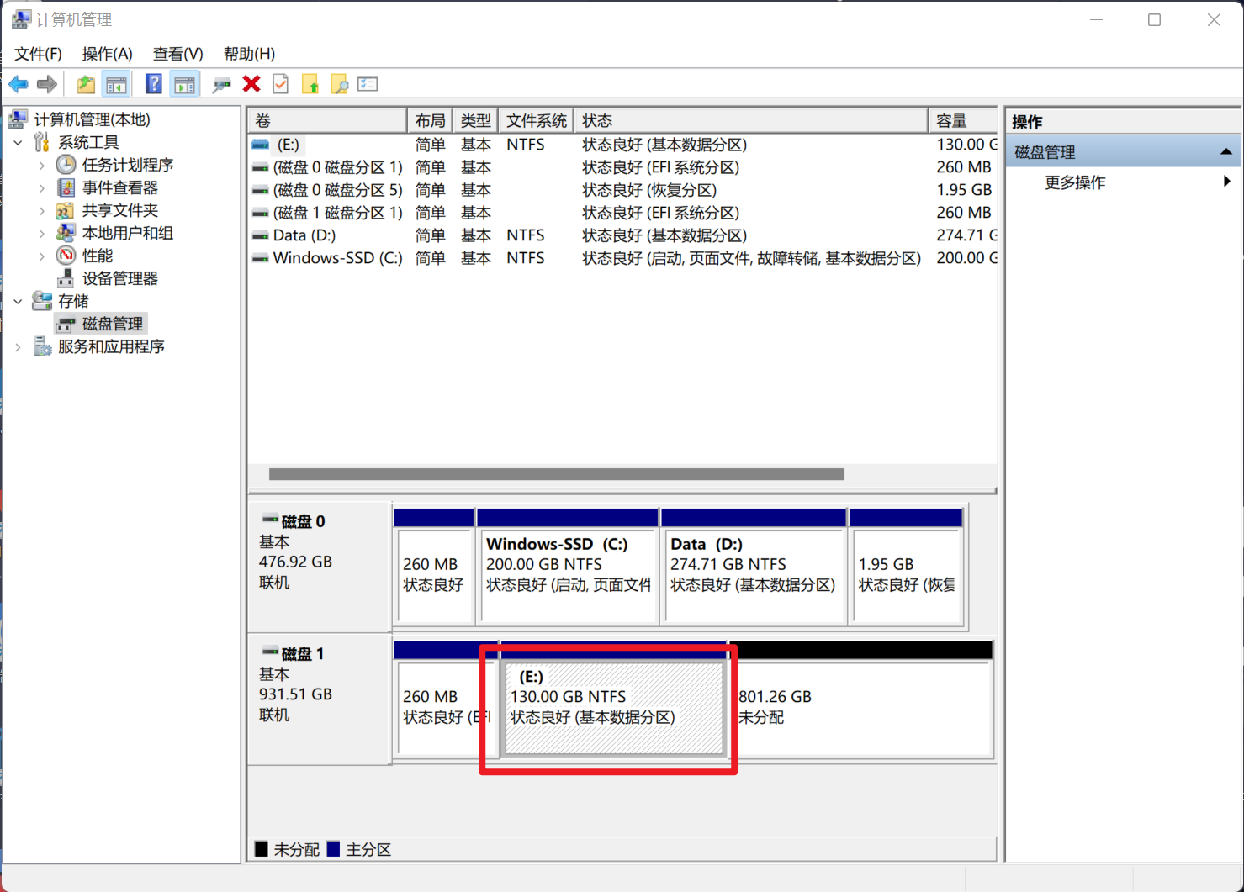Sort by the 类型 column header
This screenshot has height=892, width=1244.
point(475,121)
